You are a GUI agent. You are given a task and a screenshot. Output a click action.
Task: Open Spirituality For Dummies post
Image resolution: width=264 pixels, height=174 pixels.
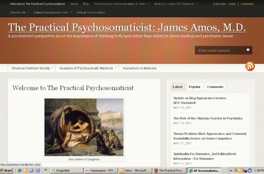coord(205,156)
